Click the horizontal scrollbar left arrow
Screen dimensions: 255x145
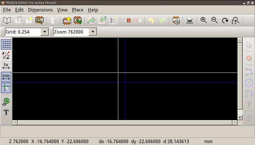pos(15,123)
